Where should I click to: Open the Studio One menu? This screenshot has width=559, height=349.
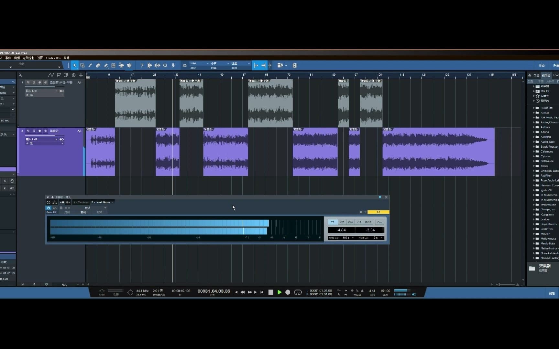pos(53,58)
